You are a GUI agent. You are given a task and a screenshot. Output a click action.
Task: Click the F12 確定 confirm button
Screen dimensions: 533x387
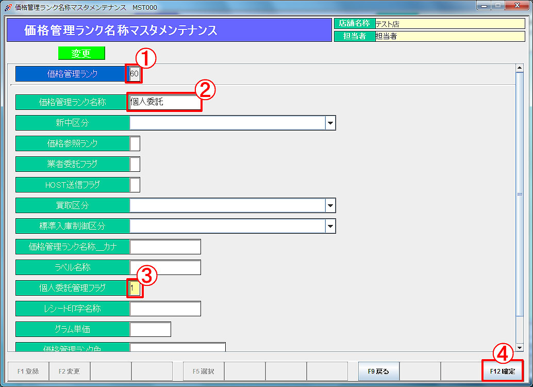point(503,371)
